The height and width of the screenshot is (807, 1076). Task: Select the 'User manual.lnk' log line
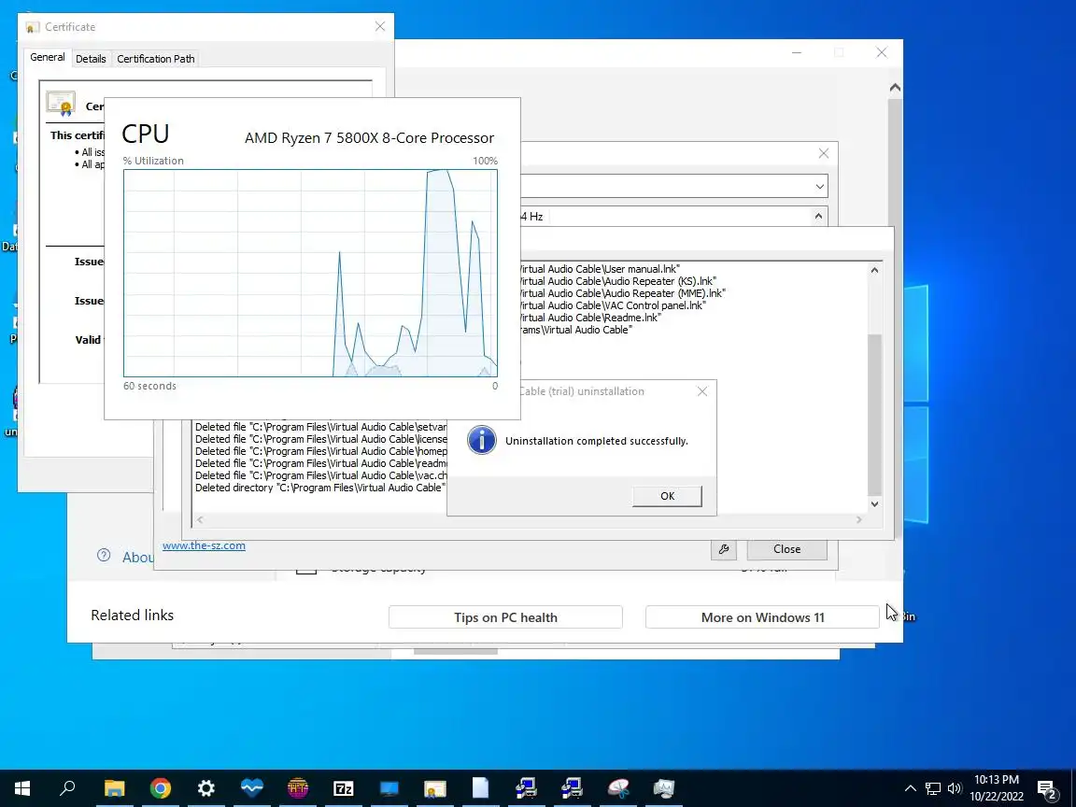click(x=599, y=269)
